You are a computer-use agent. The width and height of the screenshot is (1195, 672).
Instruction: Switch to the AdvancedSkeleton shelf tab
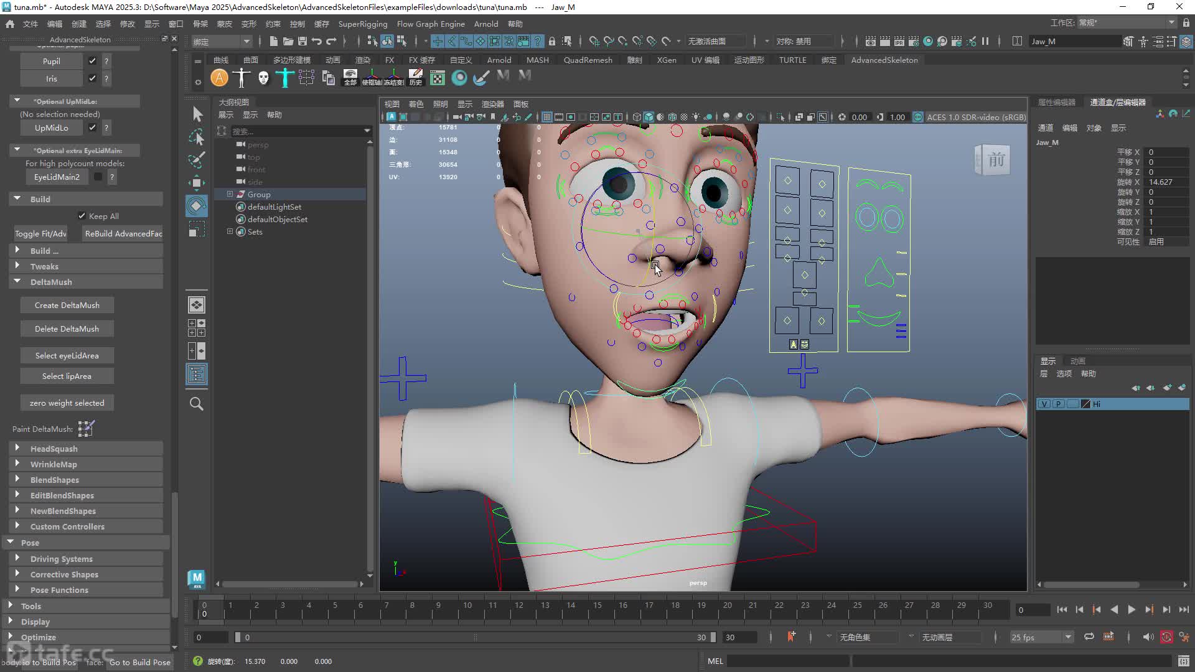884,60
